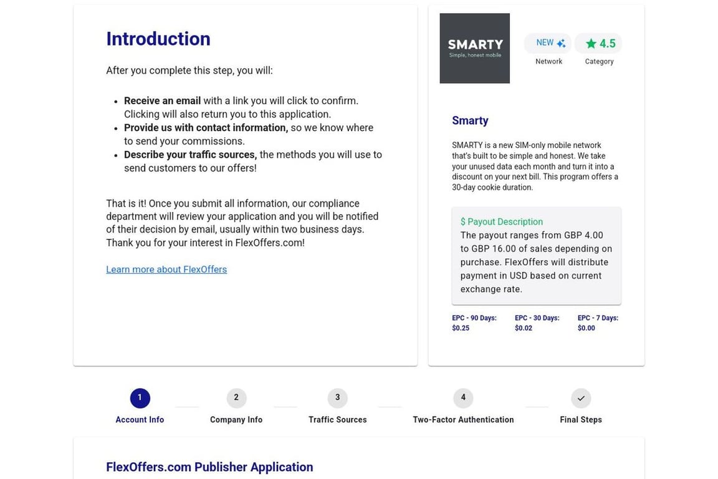This screenshot has width=718, height=479.
Task: Click the Receive an email bullet text
Action: tap(241, 107)
